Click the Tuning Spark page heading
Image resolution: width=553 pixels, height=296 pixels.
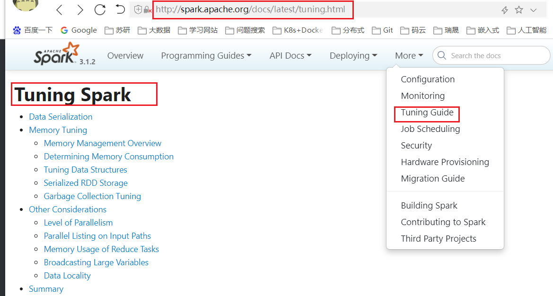coord(73,95)
